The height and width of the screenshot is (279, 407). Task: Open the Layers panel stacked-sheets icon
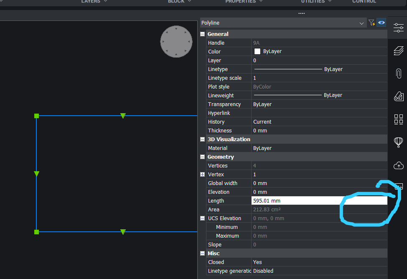[398, 51]
